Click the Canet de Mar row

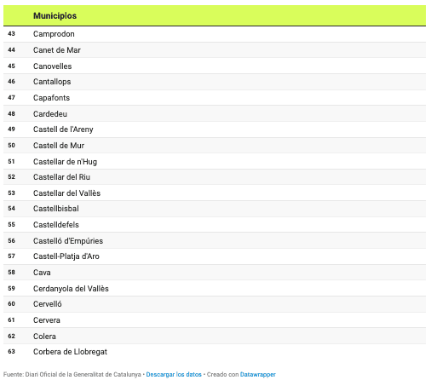(215, 50)
